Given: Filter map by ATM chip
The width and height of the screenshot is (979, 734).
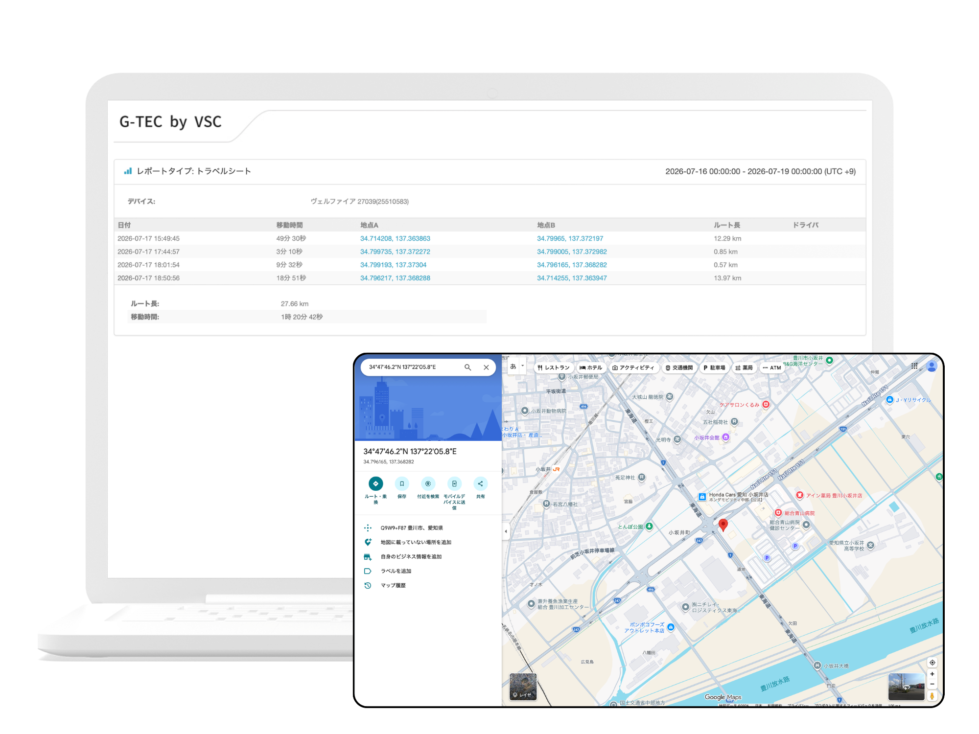Looking at the screenshot, I should (x=772, y=367).
